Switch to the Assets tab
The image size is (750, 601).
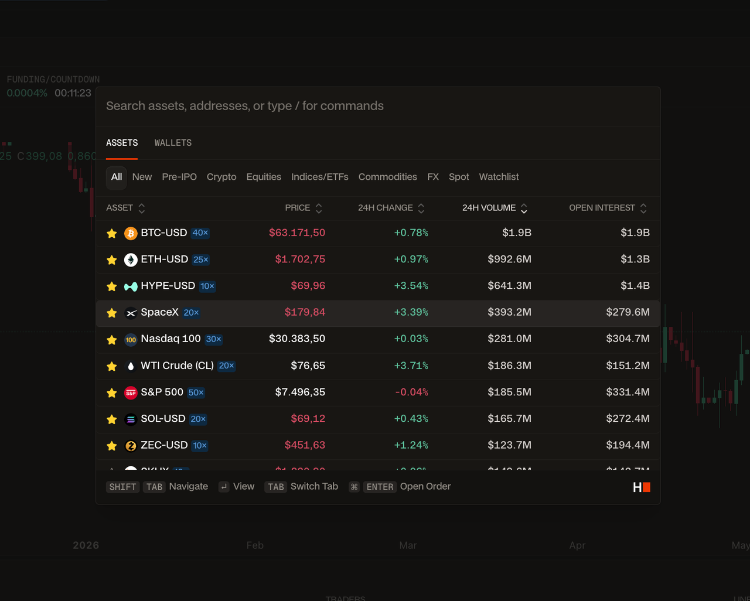[x=122, y=143]
